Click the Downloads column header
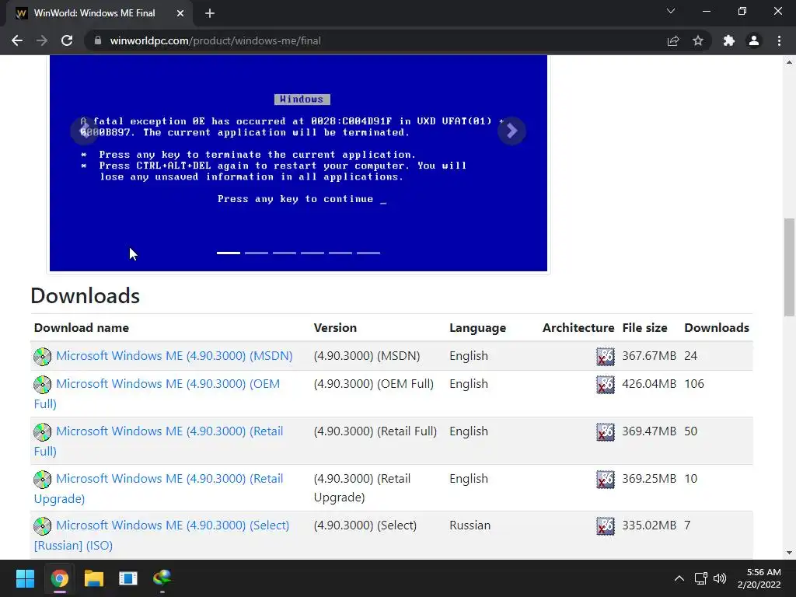Screen dimensions: 796x597 (x=717, y=328)
